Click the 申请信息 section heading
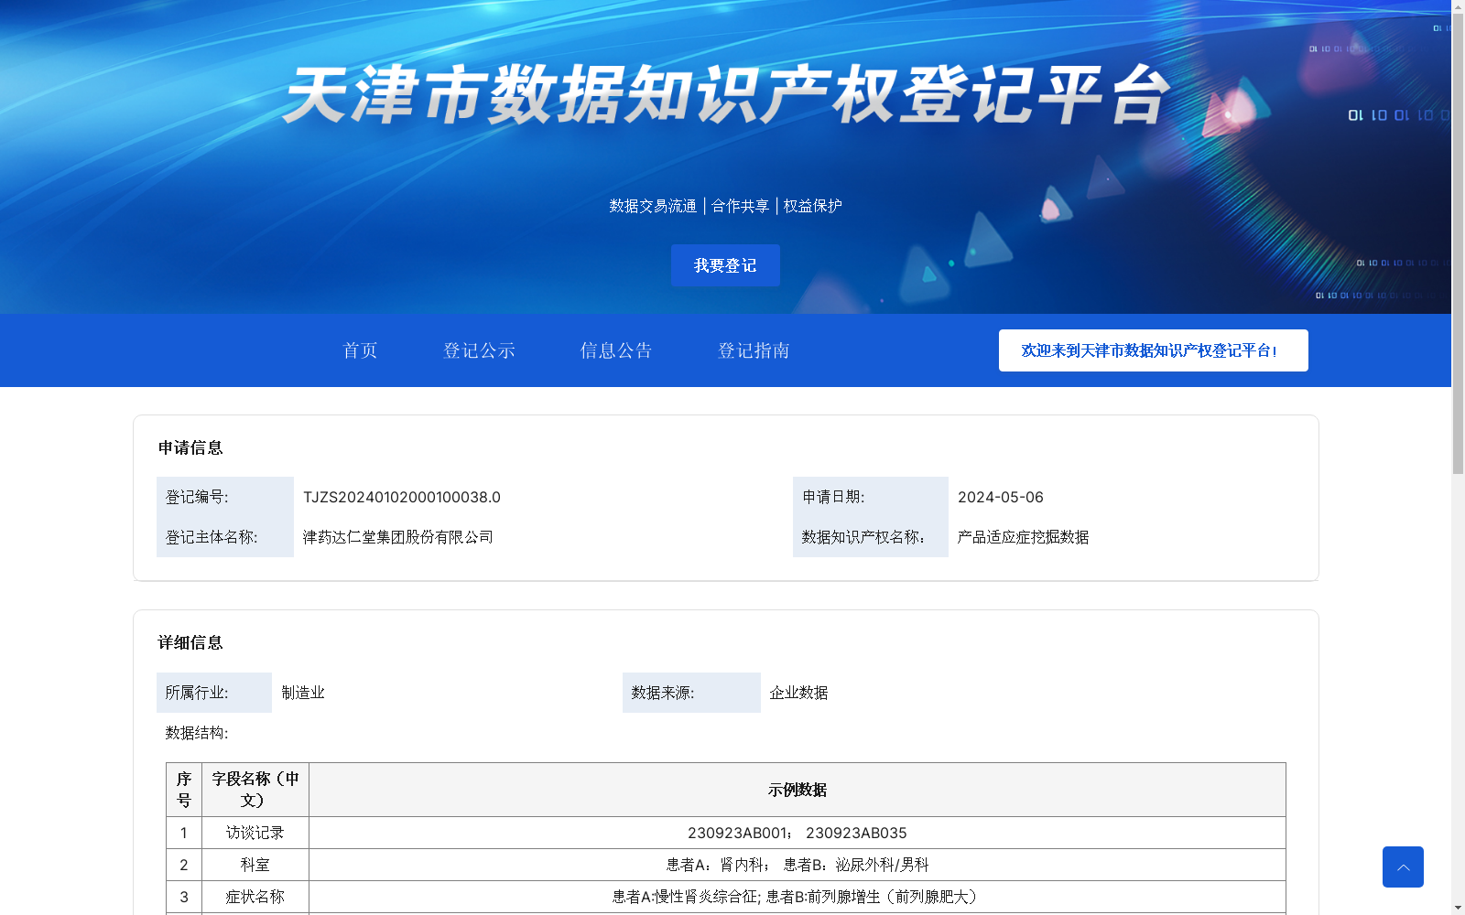Viewport: 1465px width, 915px height. coord(190,447)
